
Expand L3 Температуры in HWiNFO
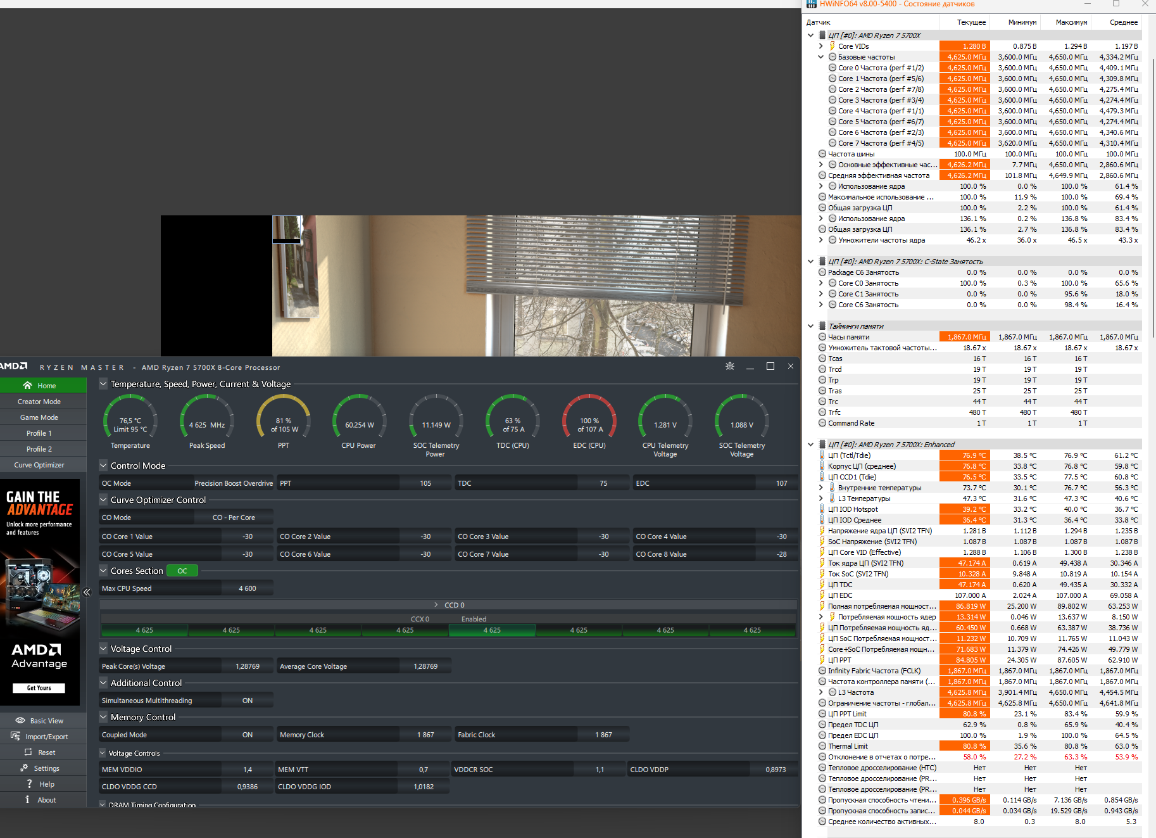[821, 498]
